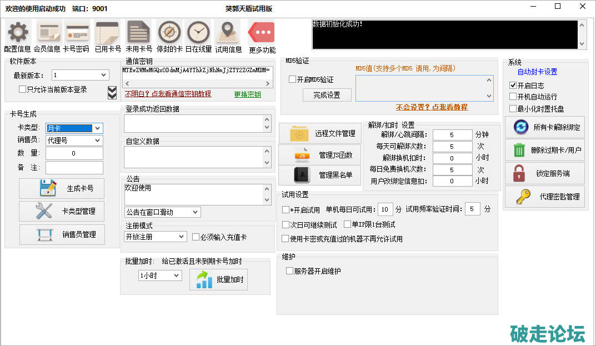The image size is (596, 346).
Task: Uncheck the 开启日志 checkbox
Action: click(x=513, y=86)
